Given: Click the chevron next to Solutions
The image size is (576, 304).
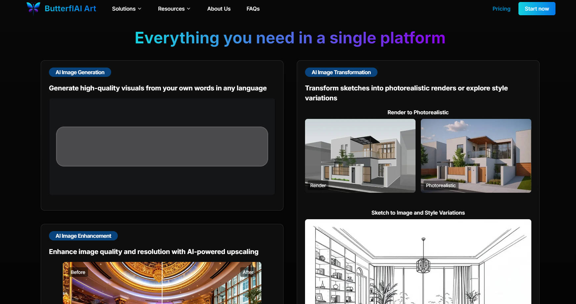Looking at the screenshot, I should point(140,9).
